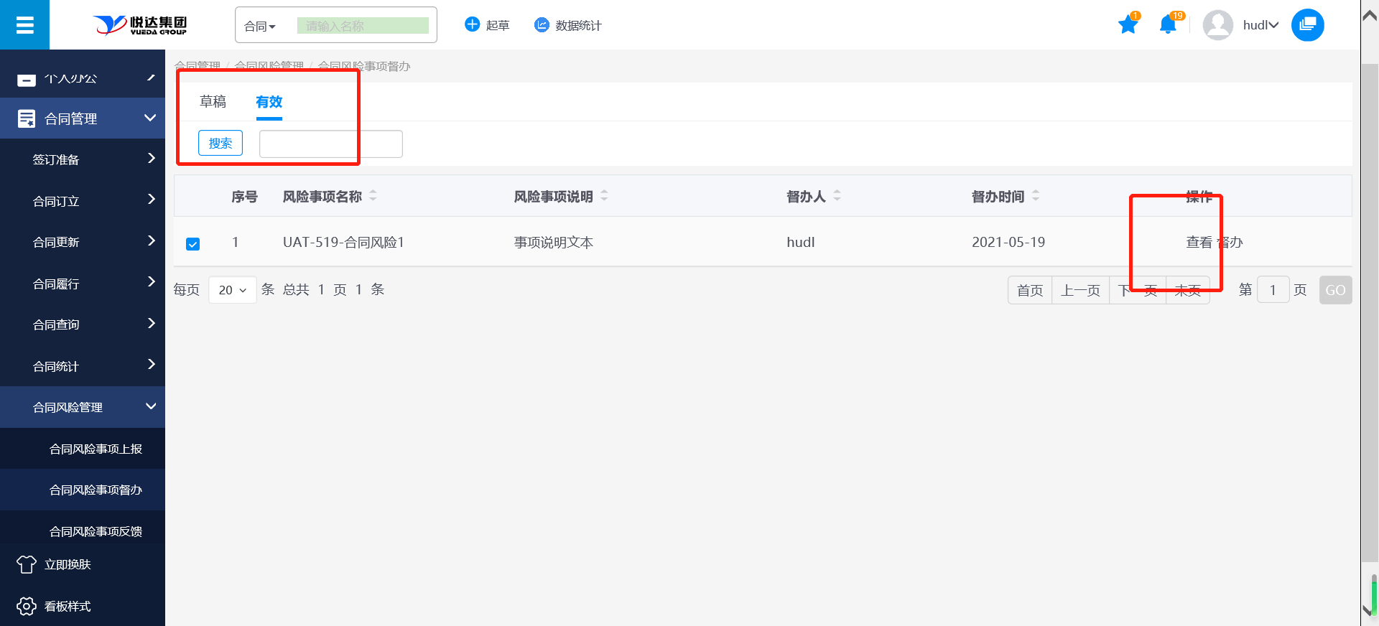
Task: Switch to the 草稿 tab
Action: pyautogui.click(x=213, y=102)
